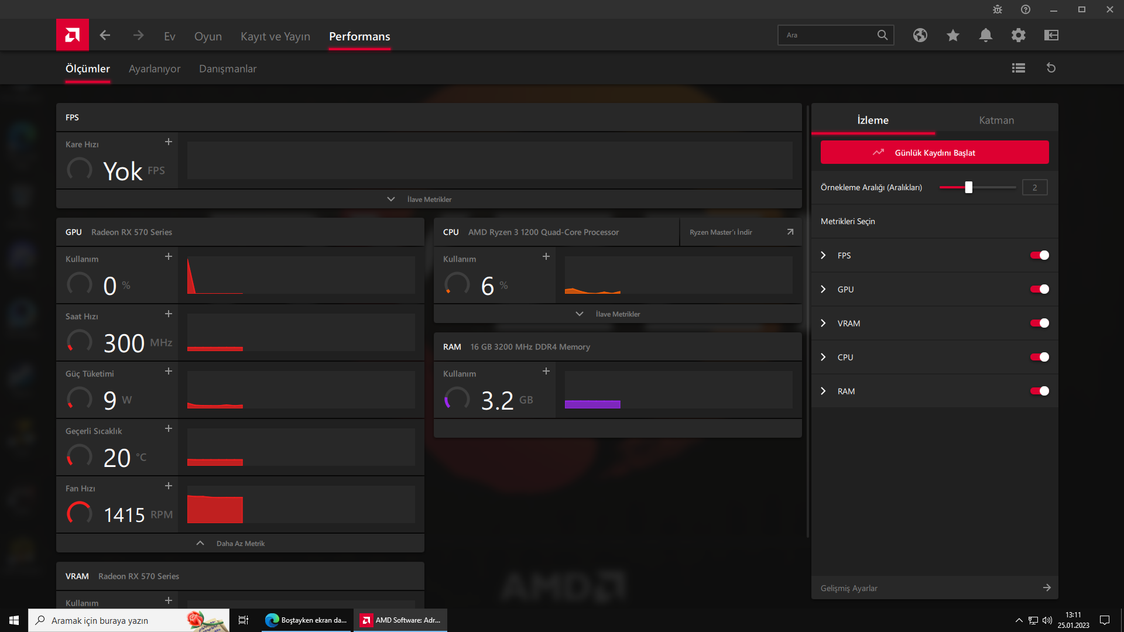1124x632 pixels.
Task: Toggle the sidebar panel icon
Action: click(1051, 35)
